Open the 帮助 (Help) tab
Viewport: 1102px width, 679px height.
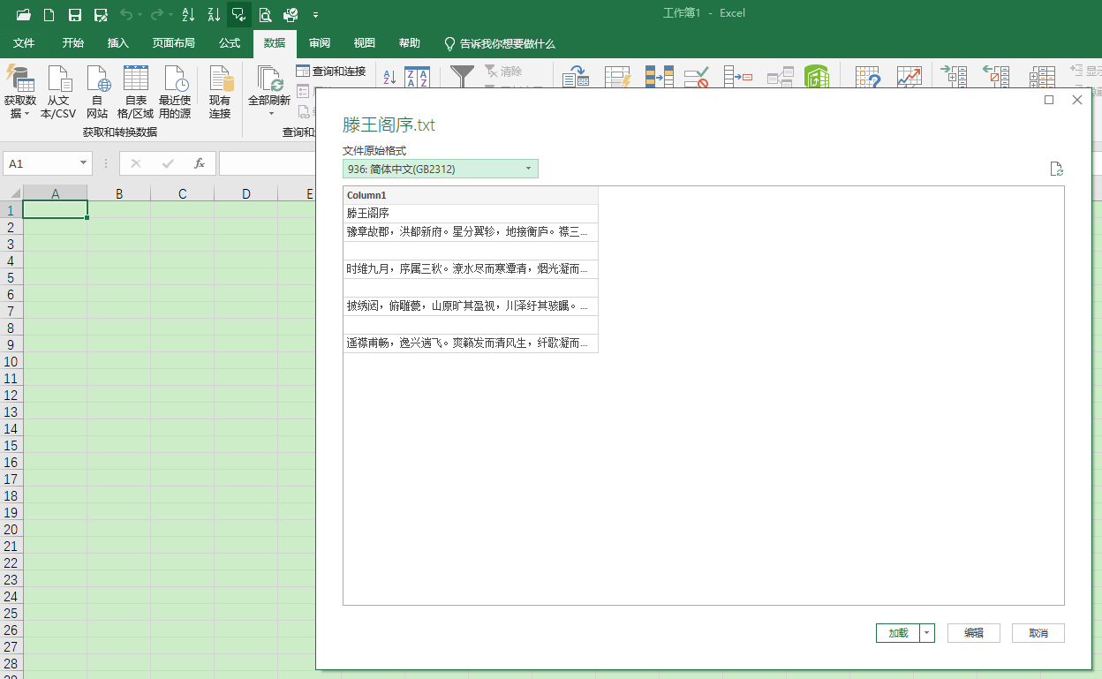[409, 43]
